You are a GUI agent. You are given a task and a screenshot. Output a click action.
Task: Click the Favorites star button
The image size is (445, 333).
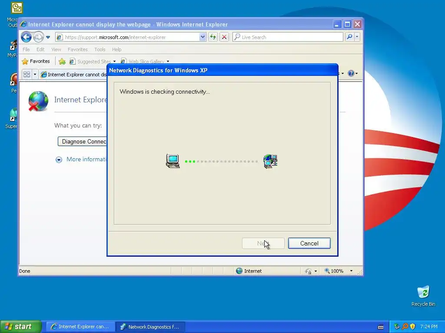click(x=36, y=61)
